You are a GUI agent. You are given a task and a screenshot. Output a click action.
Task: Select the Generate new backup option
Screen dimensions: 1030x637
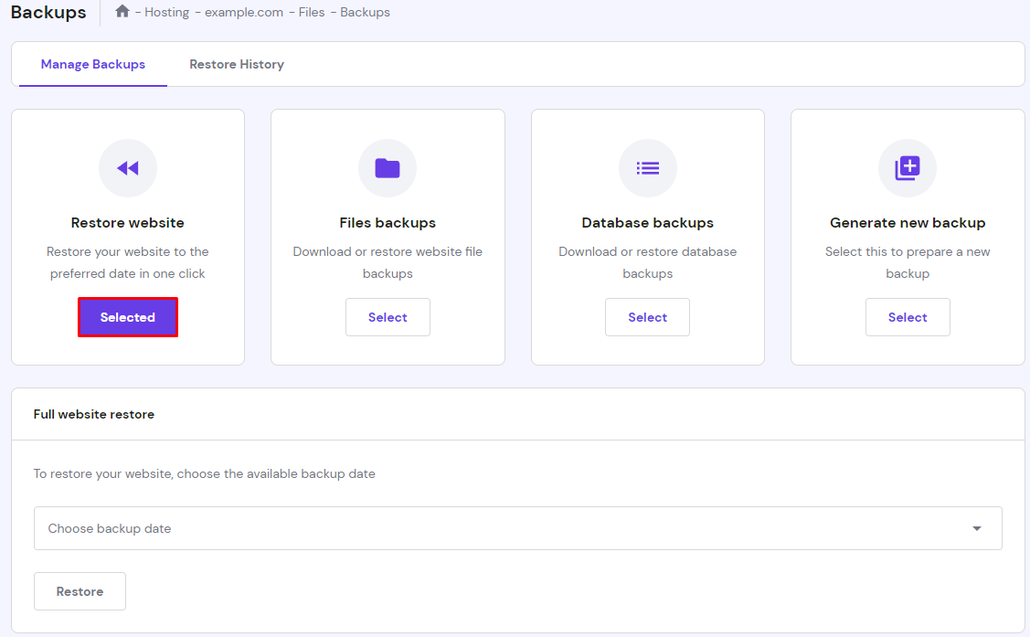pyautogui.click(x=908, y=316)
